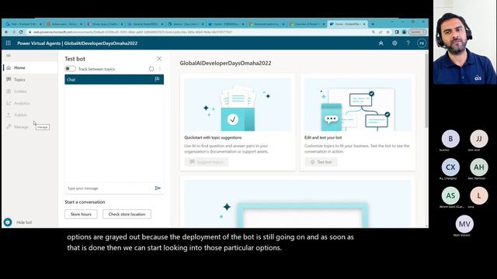Screen dimensions: 497x279
Task: Click the Test bot card button
Action: [x=321, y=162]
